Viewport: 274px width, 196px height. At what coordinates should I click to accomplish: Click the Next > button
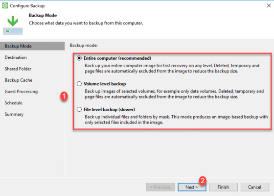192,187
